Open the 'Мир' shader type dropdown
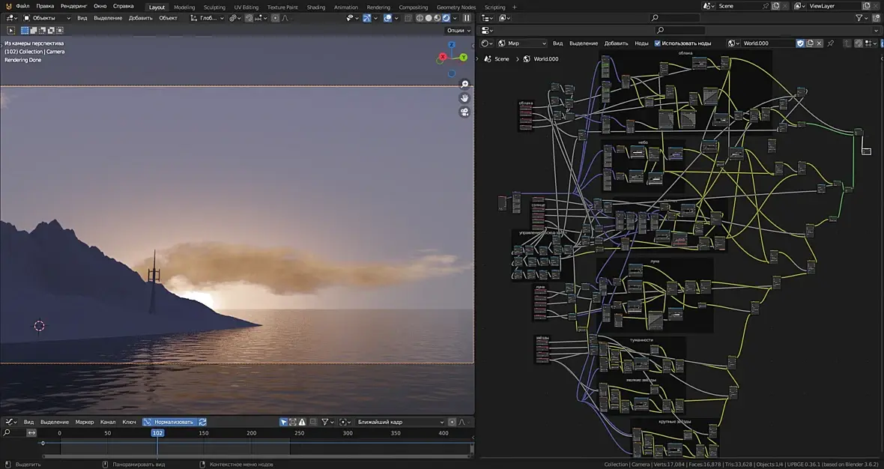 522,43
